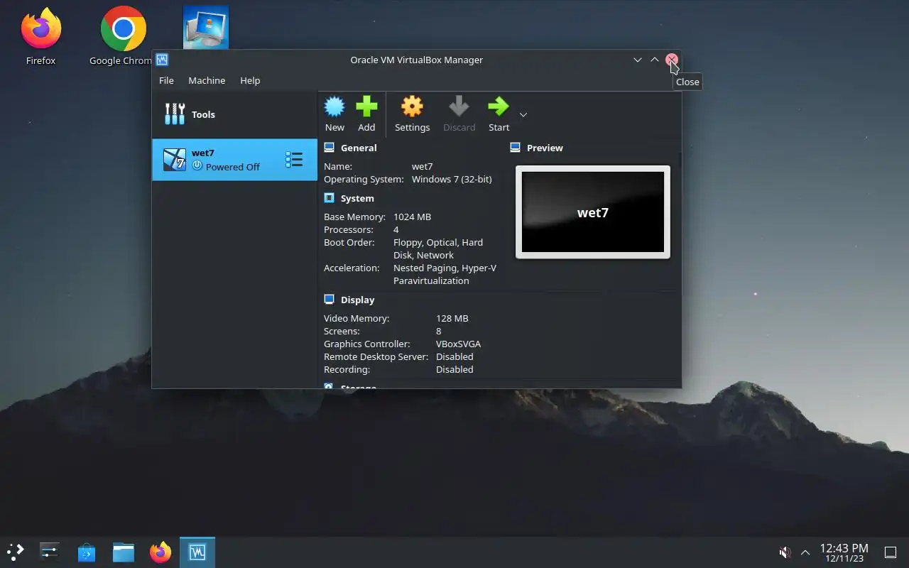909x568 pixels.
Task: Open System Settings from taskbar
Action: point(50,552)
